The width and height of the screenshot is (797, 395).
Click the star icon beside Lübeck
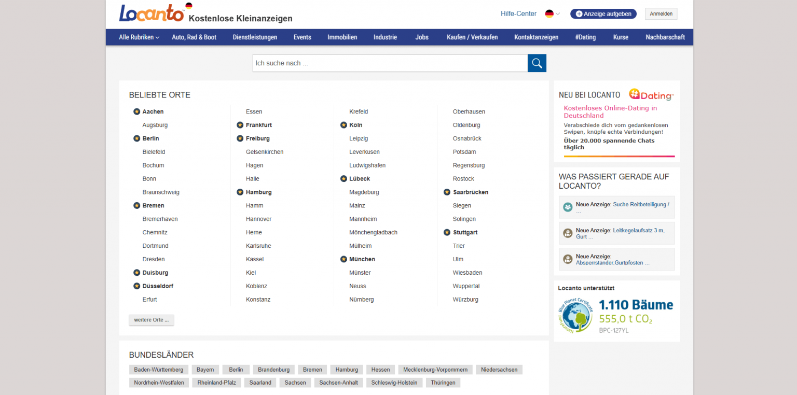coord(343,178)
